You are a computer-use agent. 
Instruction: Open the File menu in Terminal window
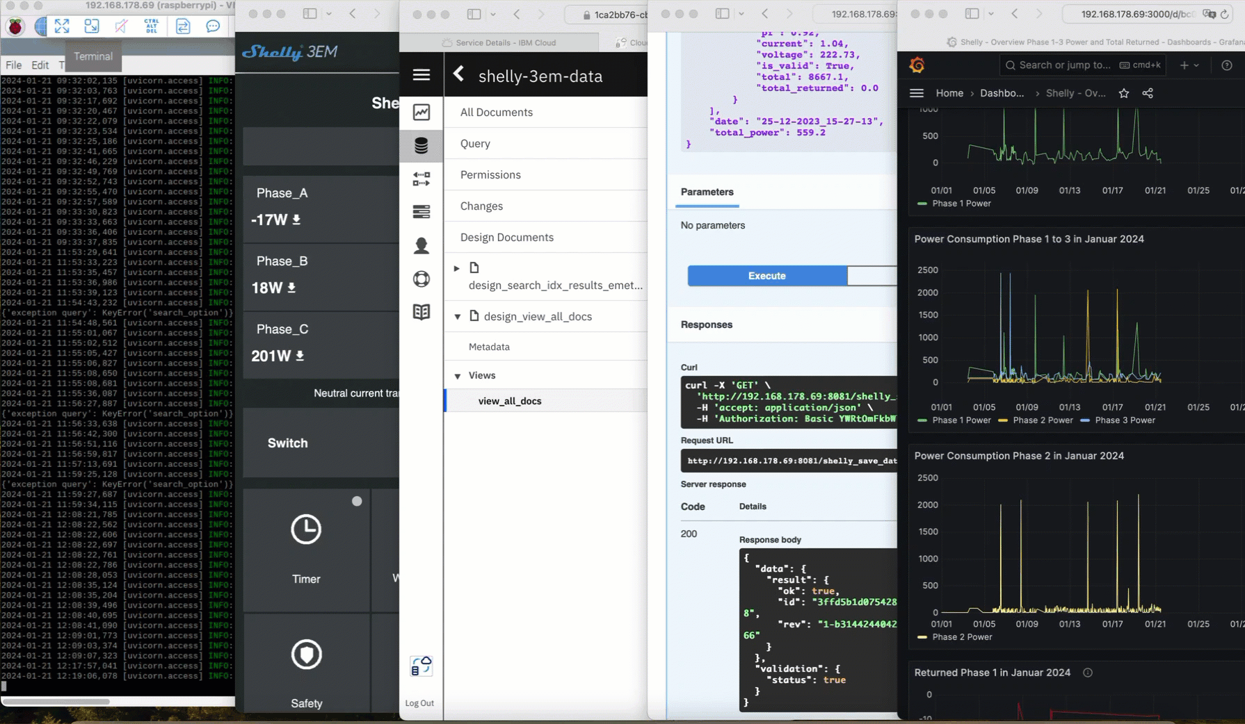click(14, 65)
